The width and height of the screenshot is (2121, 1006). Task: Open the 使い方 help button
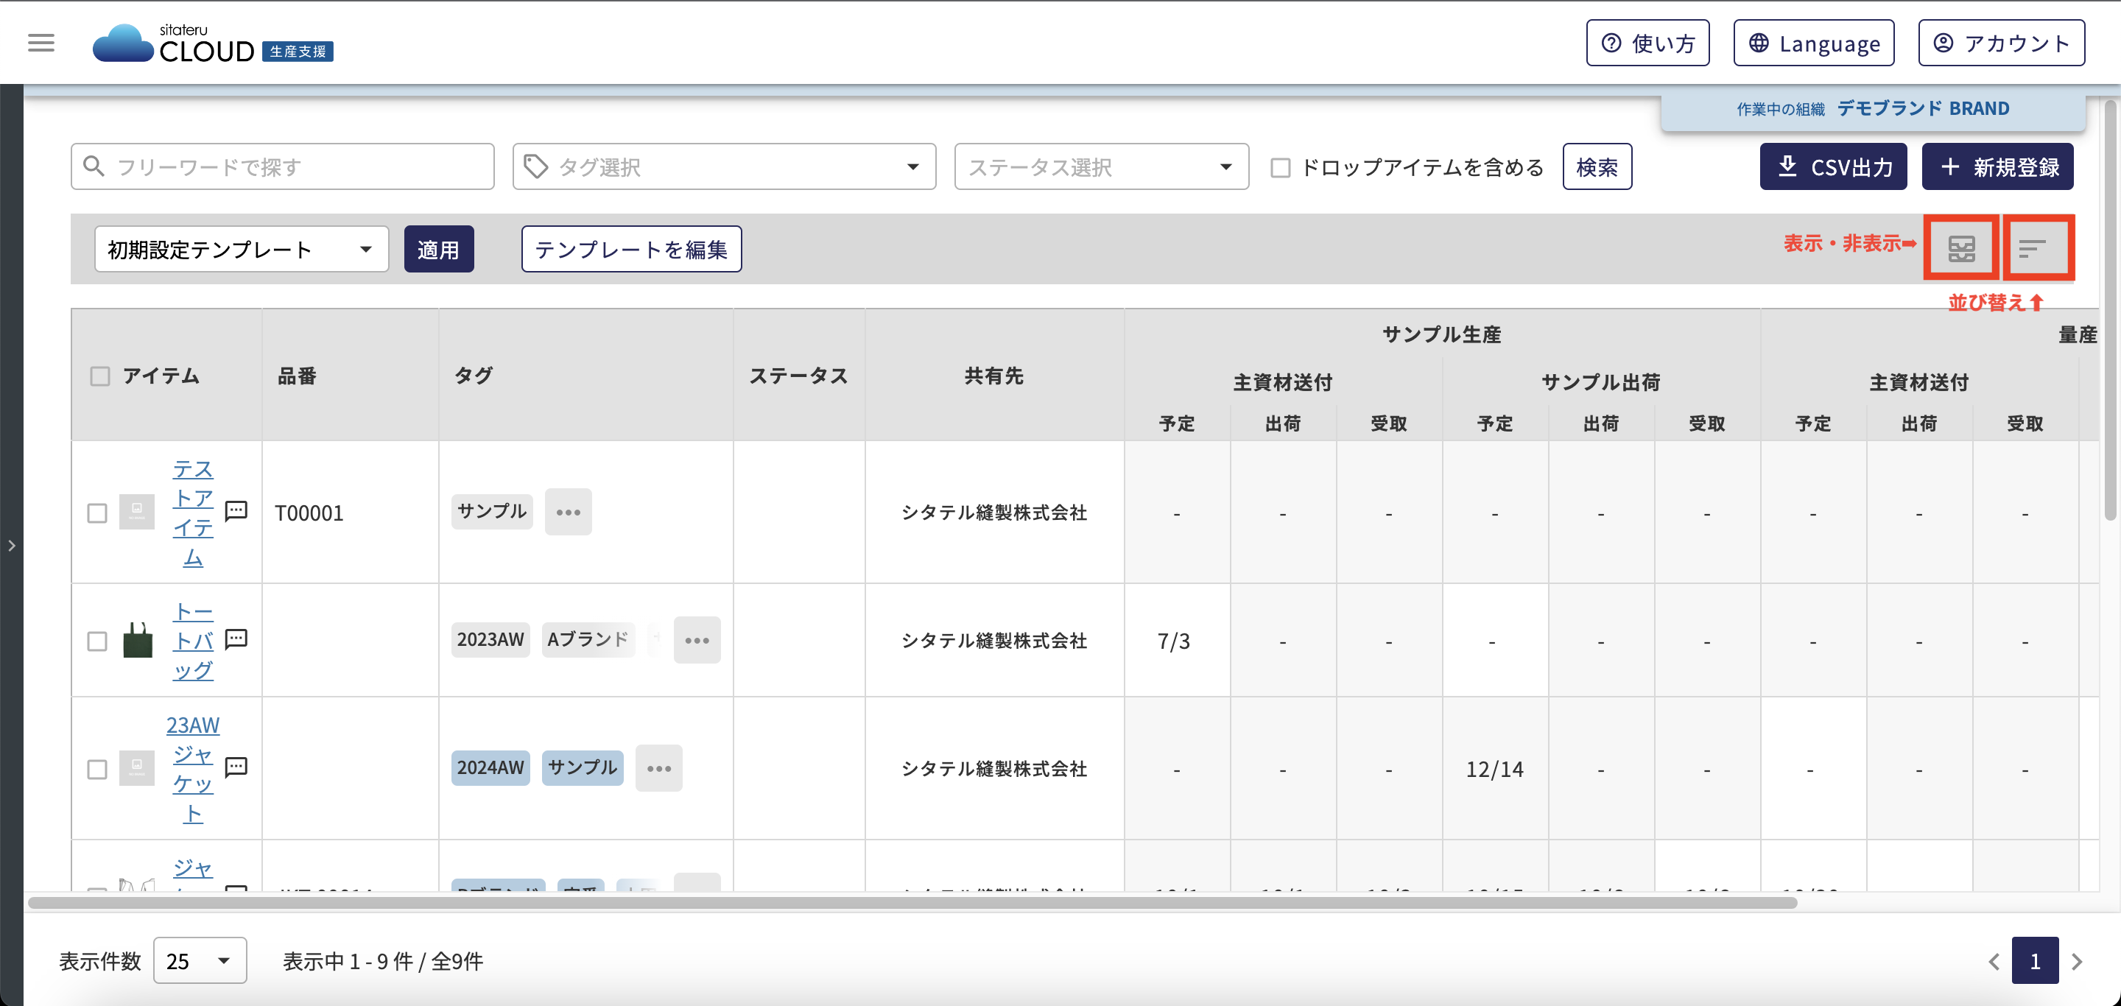[x=1647, y=43]
